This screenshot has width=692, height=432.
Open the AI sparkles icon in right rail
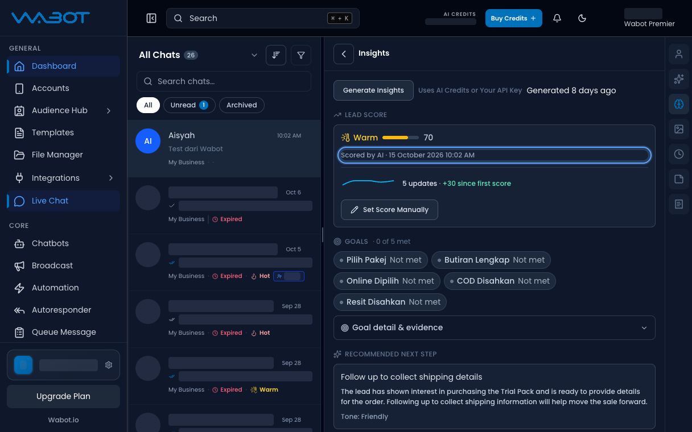click(x=679, y=80)
